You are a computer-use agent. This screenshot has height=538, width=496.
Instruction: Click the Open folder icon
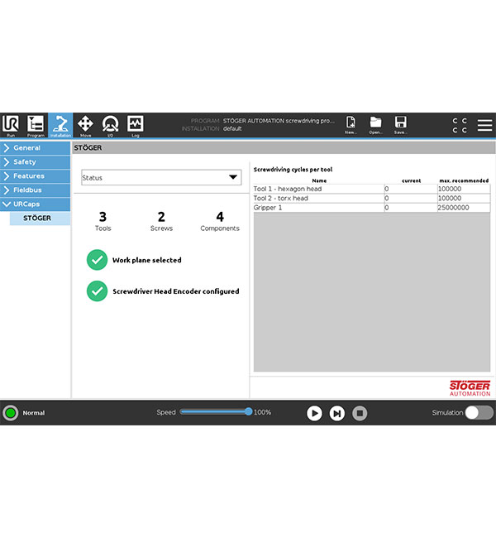click(375, 122)
